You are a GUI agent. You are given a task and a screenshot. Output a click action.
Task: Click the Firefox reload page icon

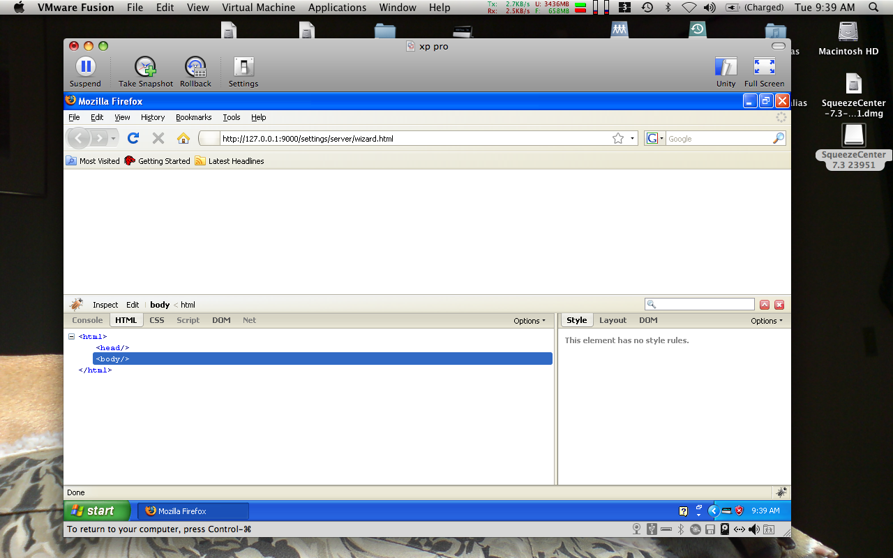[133, 138]
